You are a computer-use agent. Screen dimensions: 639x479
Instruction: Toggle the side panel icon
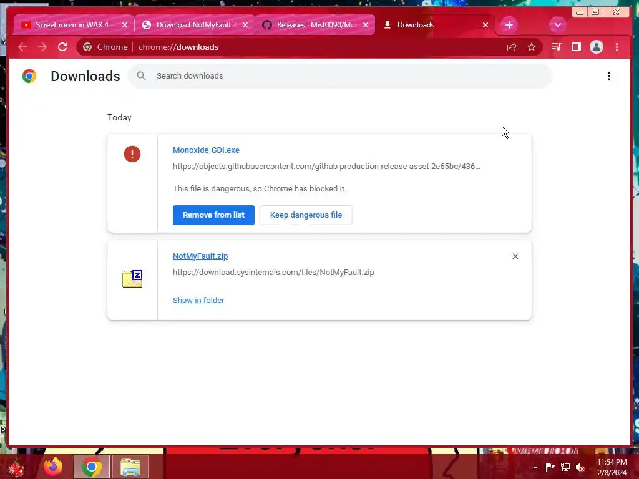pos(576,47)
